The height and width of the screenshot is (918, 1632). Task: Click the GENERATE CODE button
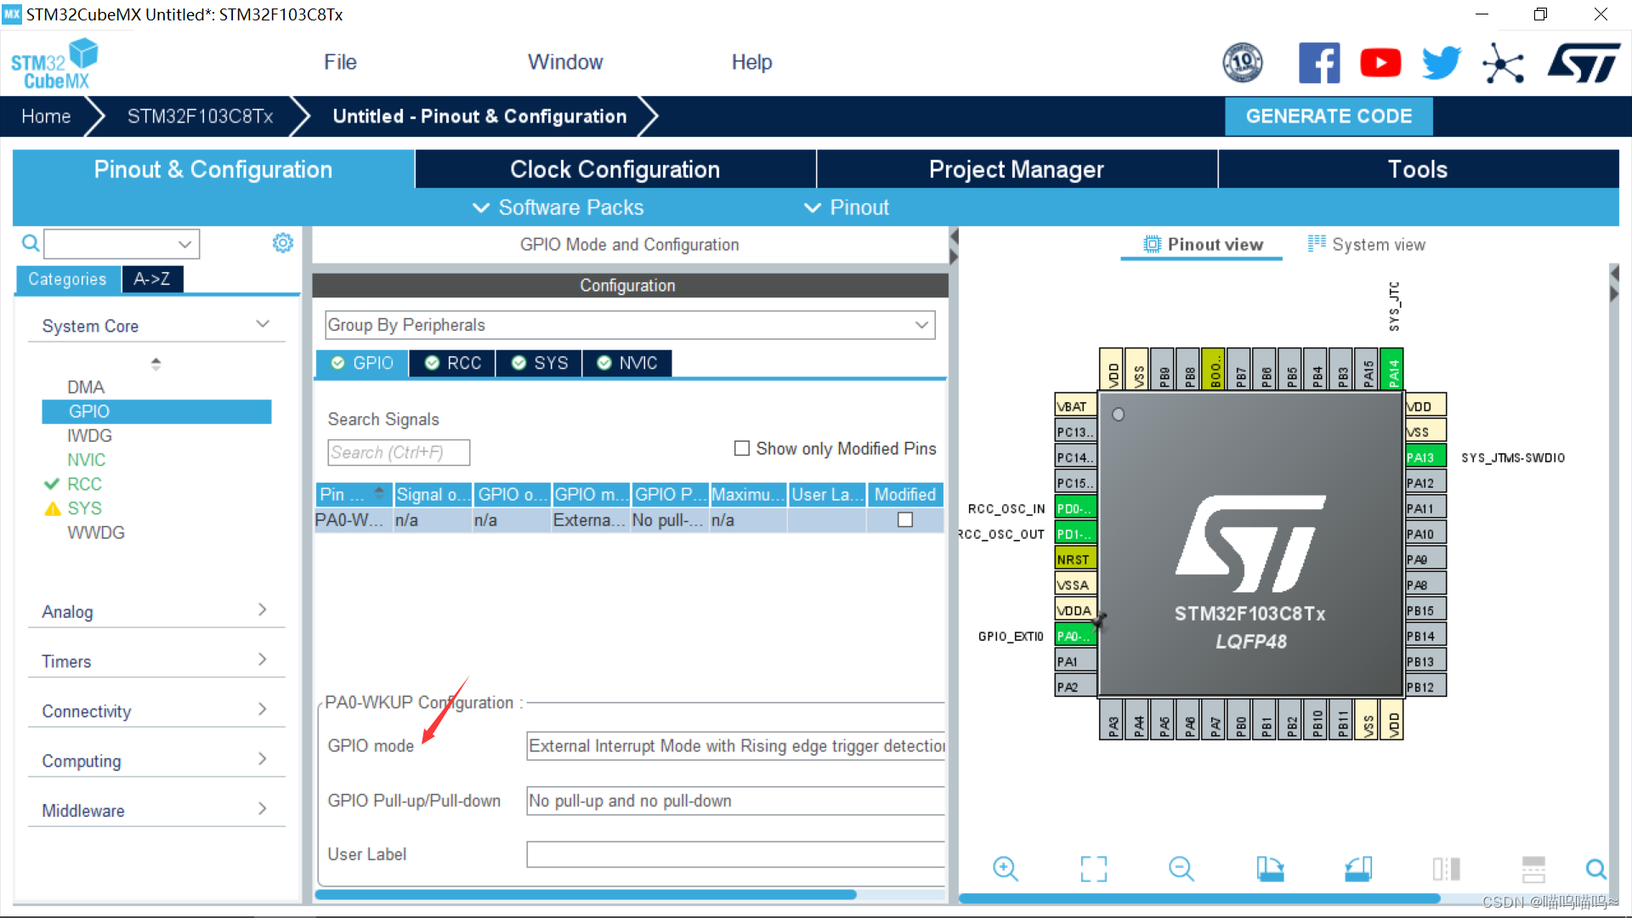coord(1329,116)
